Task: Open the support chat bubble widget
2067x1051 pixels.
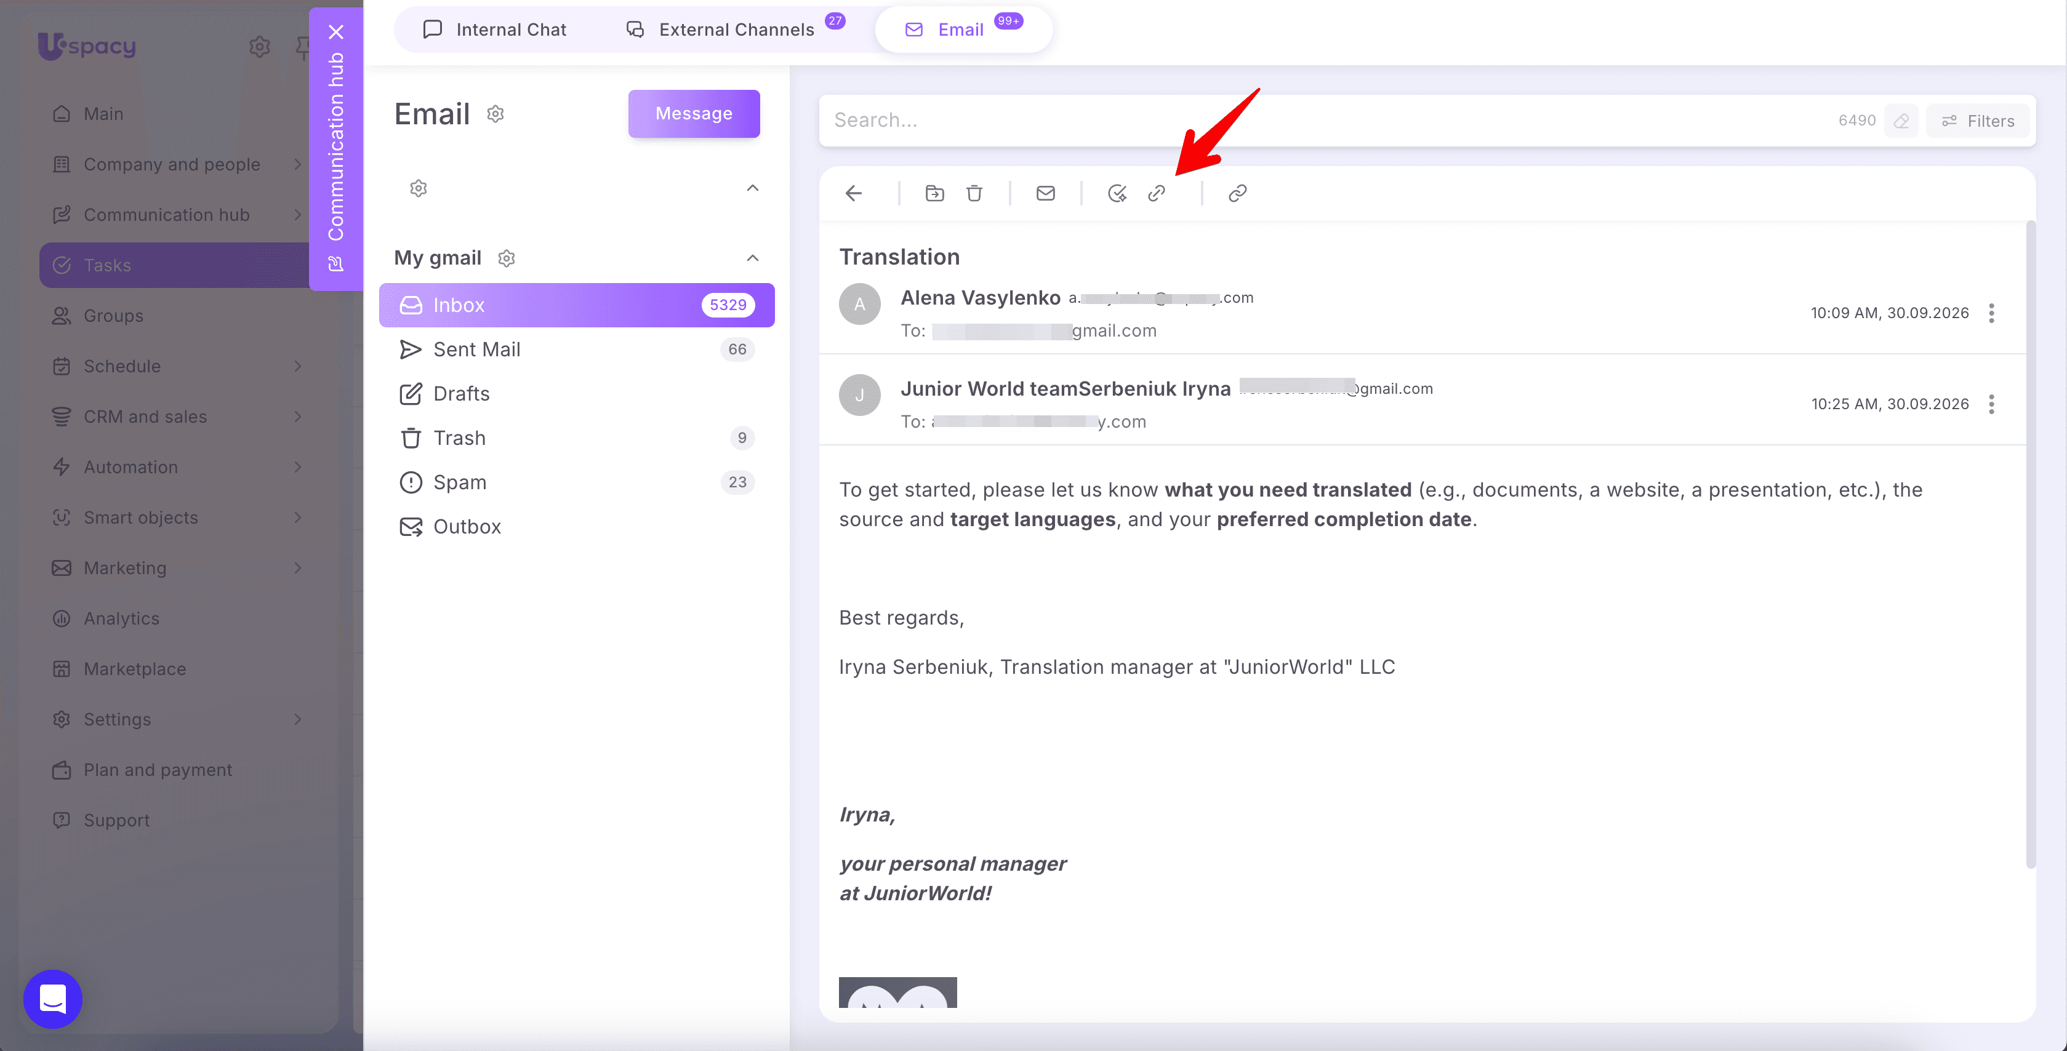Action: click(53, 999)
